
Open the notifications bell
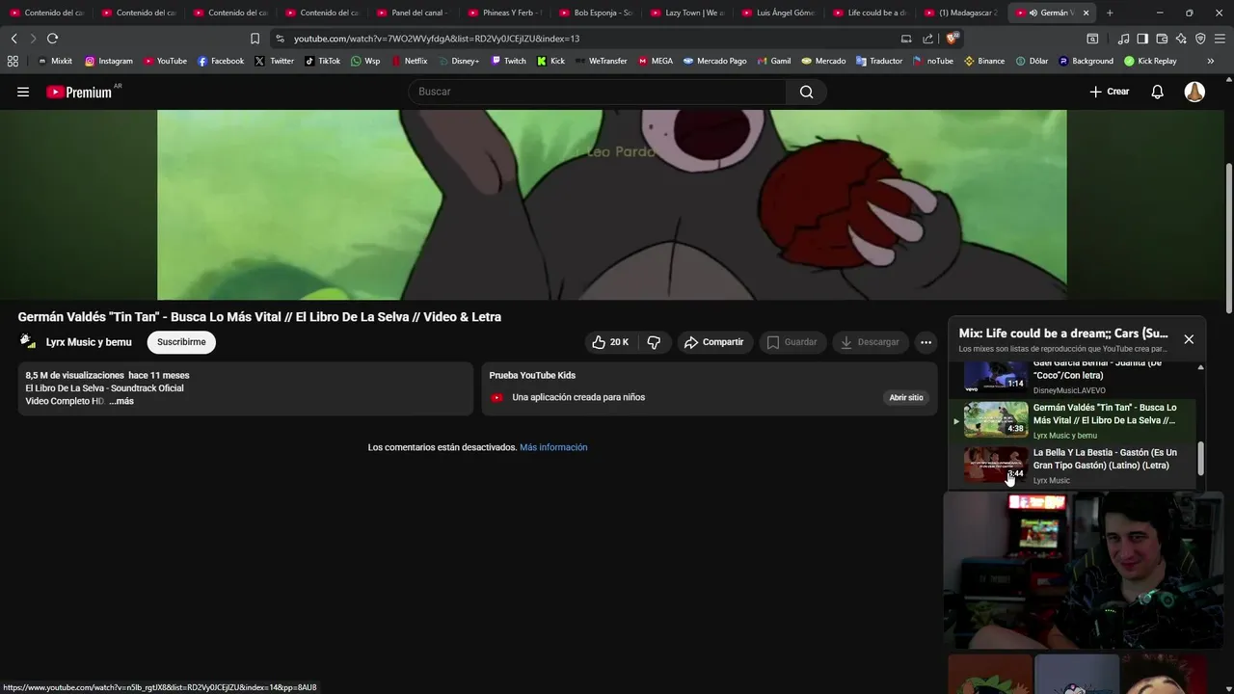point(1158,92)
